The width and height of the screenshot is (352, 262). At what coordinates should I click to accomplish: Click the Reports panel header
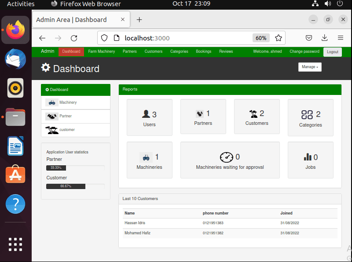point(230,90)
